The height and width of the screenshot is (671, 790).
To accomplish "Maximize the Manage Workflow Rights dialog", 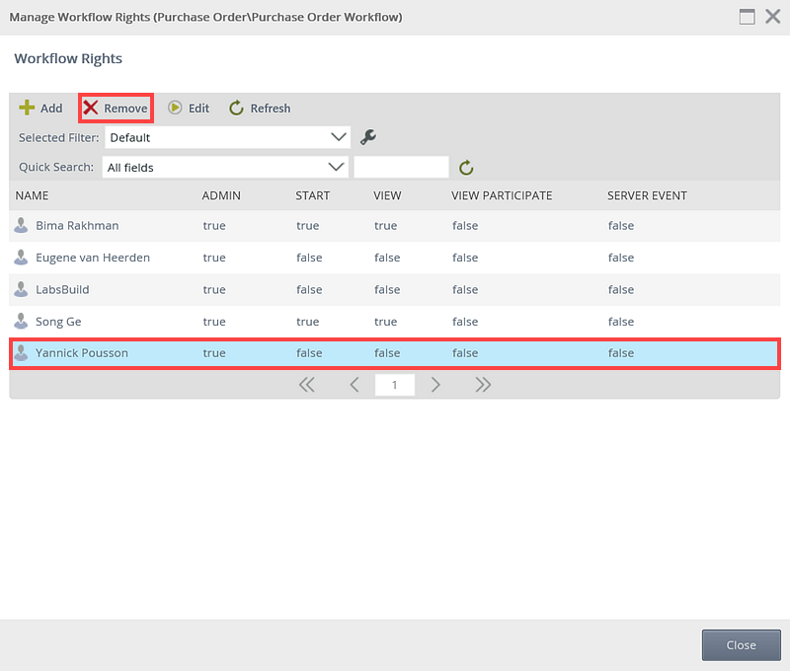I will point(748,17).
